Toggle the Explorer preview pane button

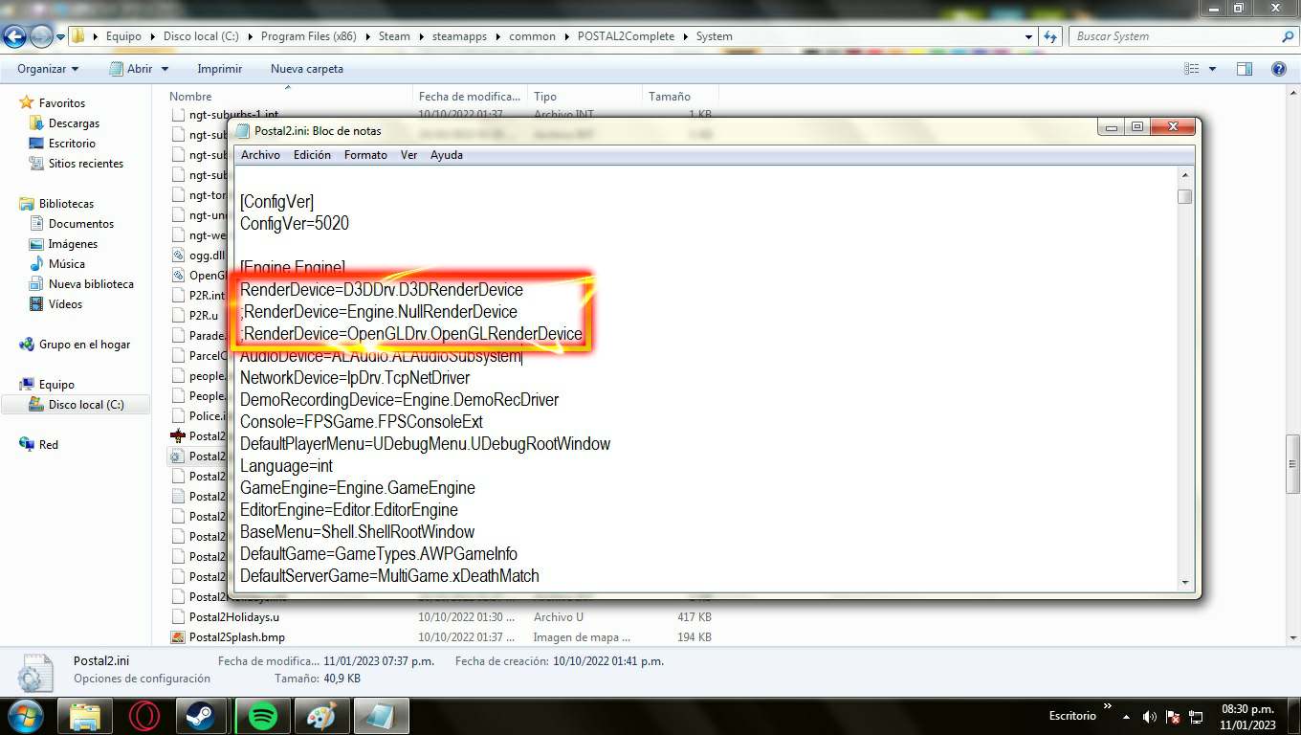click(x=1245, y=69)
